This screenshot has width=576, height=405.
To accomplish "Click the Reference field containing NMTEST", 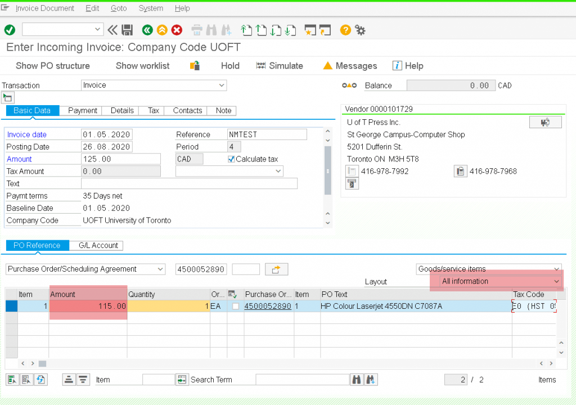I will pos(267,134).
